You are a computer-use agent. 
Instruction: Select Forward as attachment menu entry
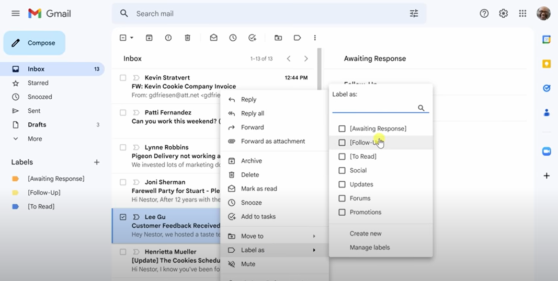click(x=272, y=142)
